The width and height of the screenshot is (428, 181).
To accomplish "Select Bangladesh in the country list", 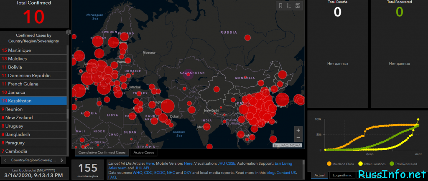I will (x=33, y=135).
